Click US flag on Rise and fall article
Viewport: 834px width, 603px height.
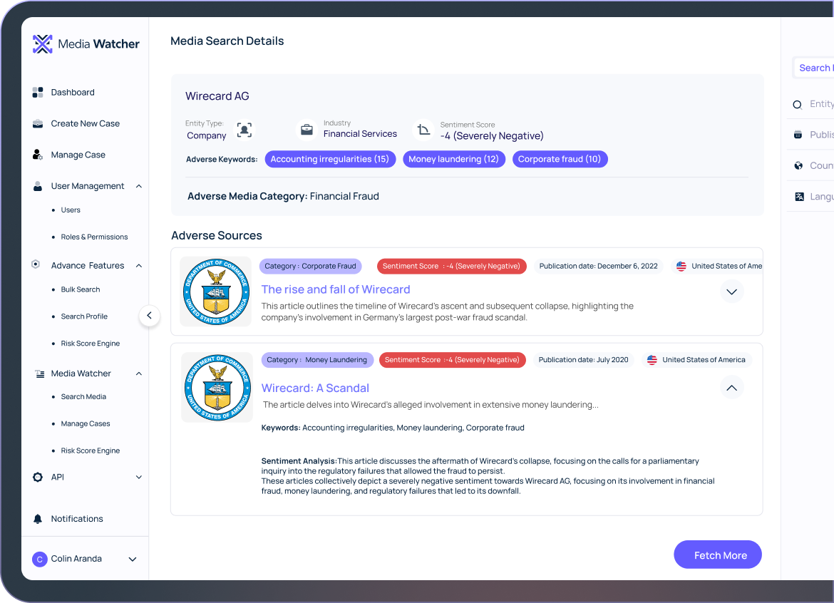[x=681, y=267]
